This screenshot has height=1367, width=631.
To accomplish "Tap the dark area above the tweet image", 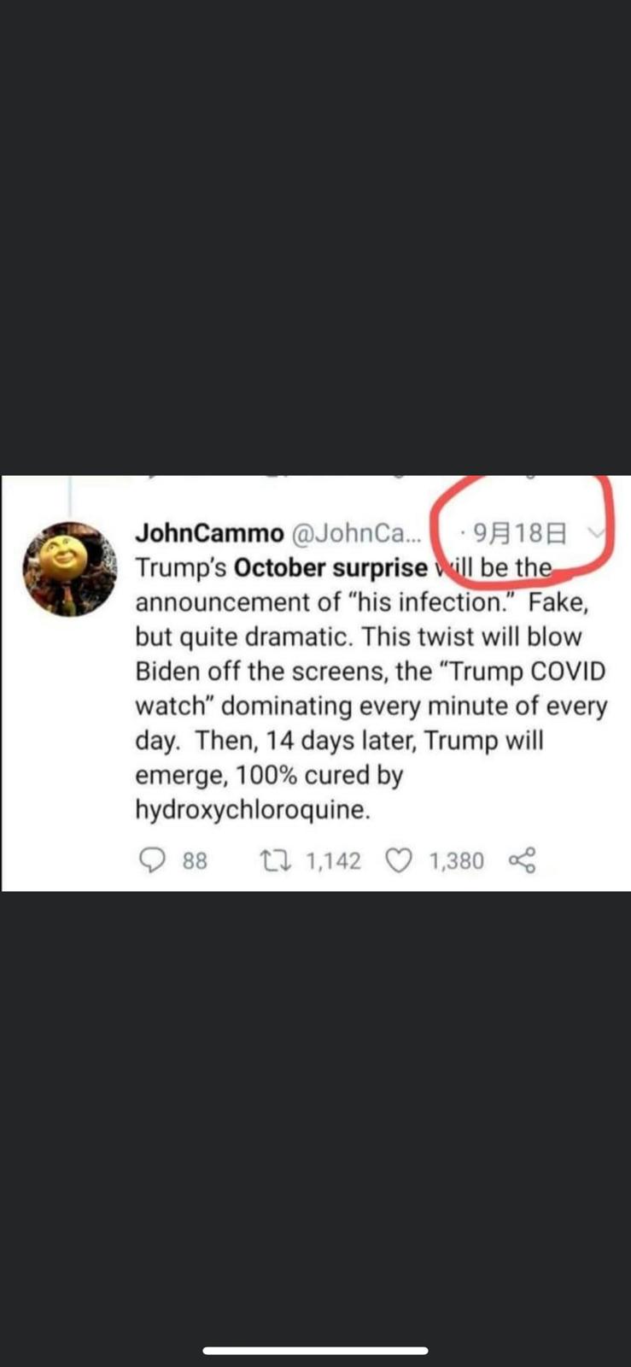I will [x=315, y=237].
